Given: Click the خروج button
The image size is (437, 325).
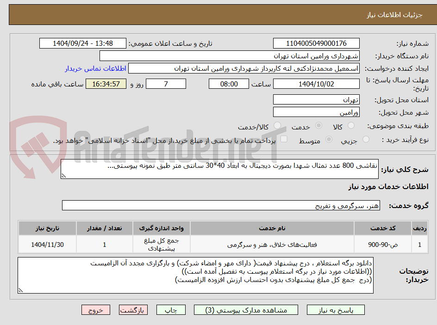Looking at the screenshot, I should [96, 310].
